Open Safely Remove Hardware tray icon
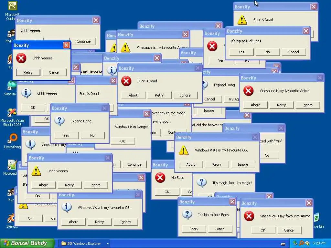331x248 pixels. tap(295, 243)
